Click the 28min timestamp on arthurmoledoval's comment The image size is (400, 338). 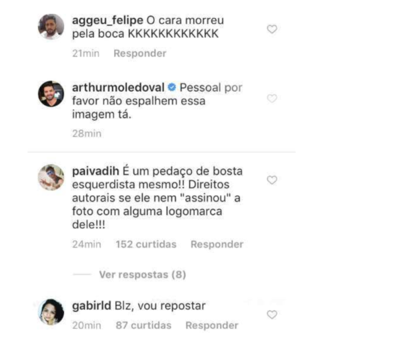(87, 133)
